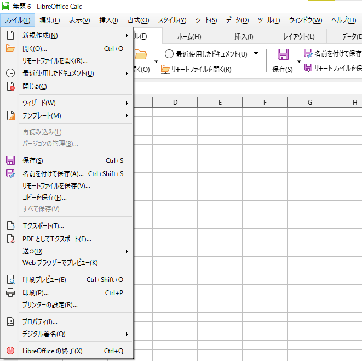Open the データ(D) menu in menu bar

pyautogui.click(x=237, y=20)
